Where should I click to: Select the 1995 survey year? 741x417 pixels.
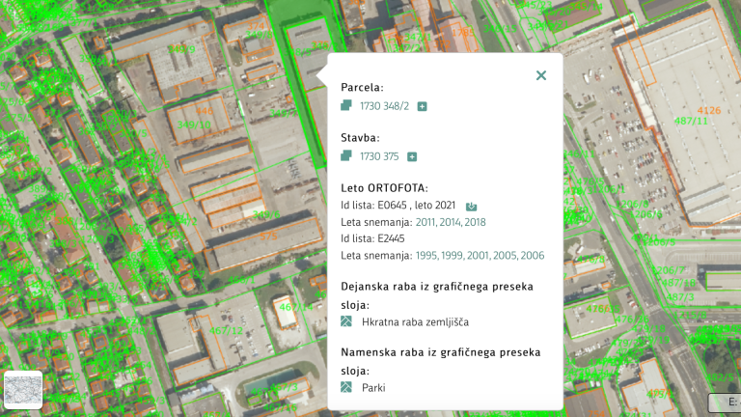click(427, 255)
